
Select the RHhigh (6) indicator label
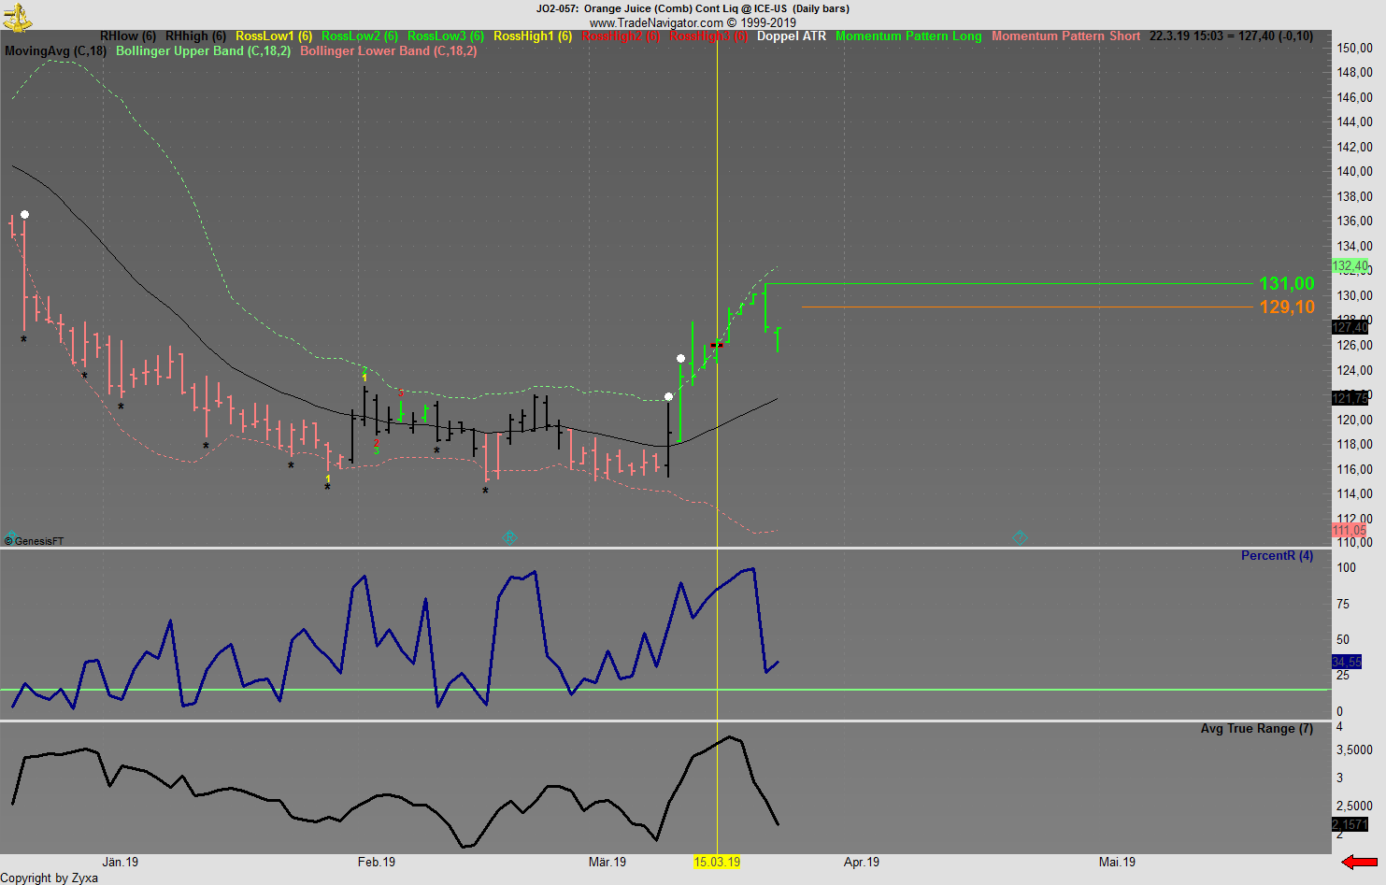point(195,36)
